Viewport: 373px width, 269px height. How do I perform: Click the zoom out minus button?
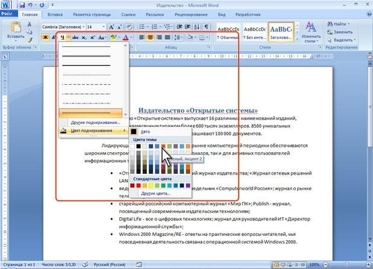(325, 264)
